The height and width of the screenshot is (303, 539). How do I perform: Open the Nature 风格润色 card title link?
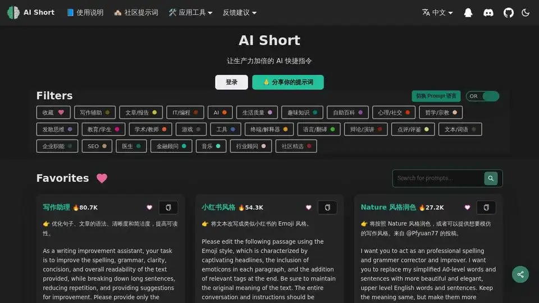pyautogui.click(x=388, y=208)
